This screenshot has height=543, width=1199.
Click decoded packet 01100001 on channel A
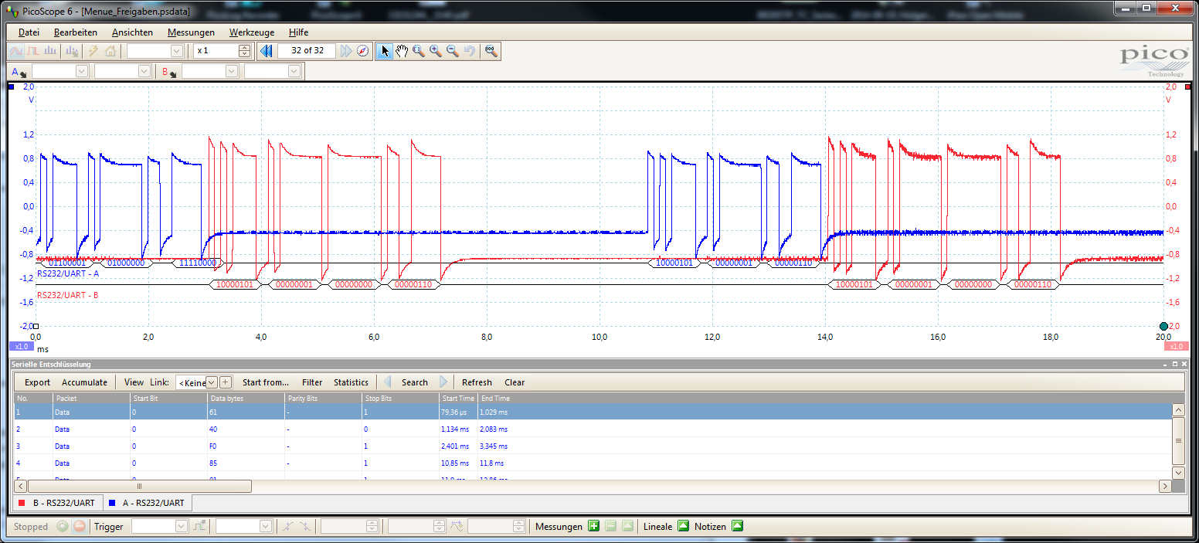click(66, 263)
